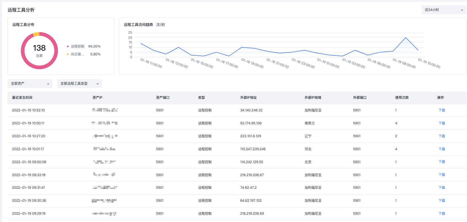Select timestamp 2022-01-19 10:01:17

coord(28,149)
